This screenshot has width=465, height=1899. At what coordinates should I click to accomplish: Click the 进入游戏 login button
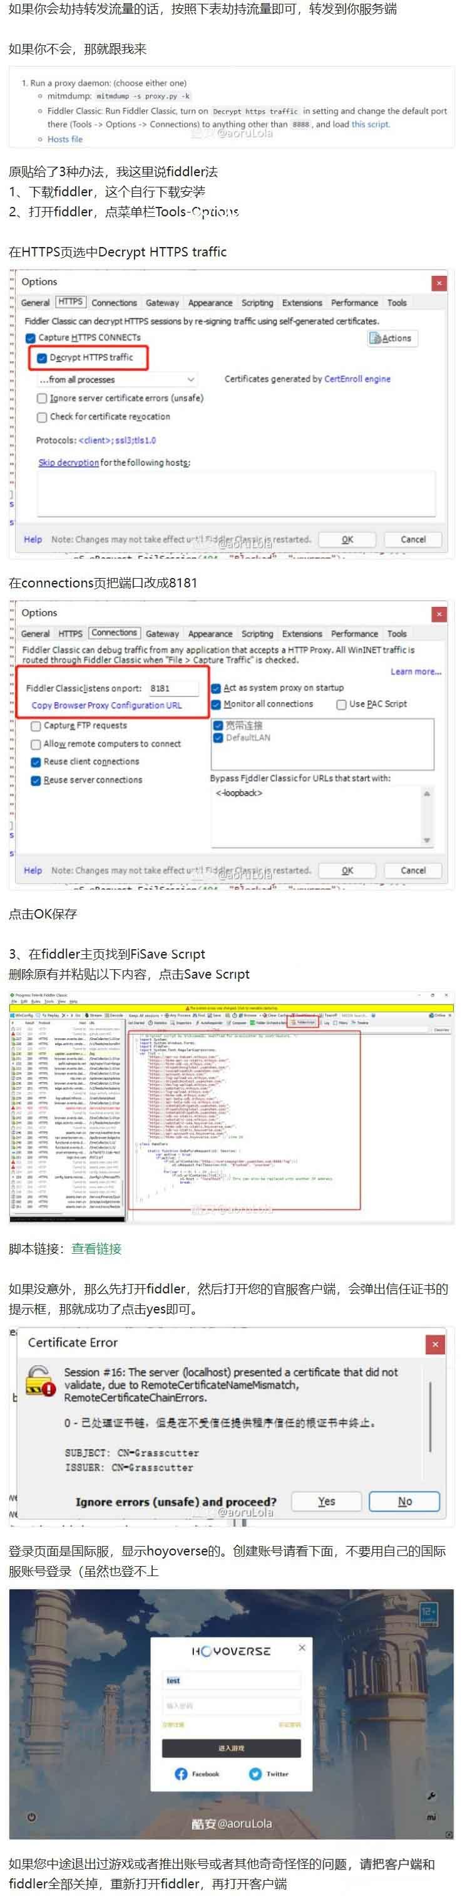[x=231, y=1748]
